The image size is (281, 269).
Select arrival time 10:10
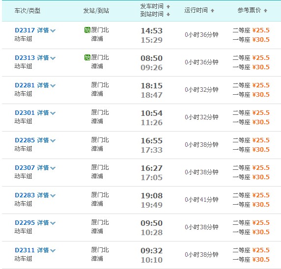pyautogui.click(x=152, y=260)
